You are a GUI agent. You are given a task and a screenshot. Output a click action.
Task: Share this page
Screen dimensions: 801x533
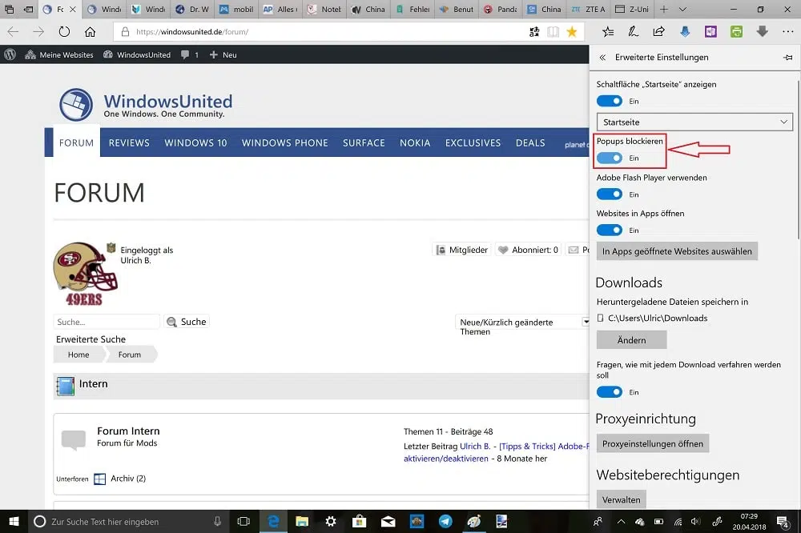pos(659,32)
